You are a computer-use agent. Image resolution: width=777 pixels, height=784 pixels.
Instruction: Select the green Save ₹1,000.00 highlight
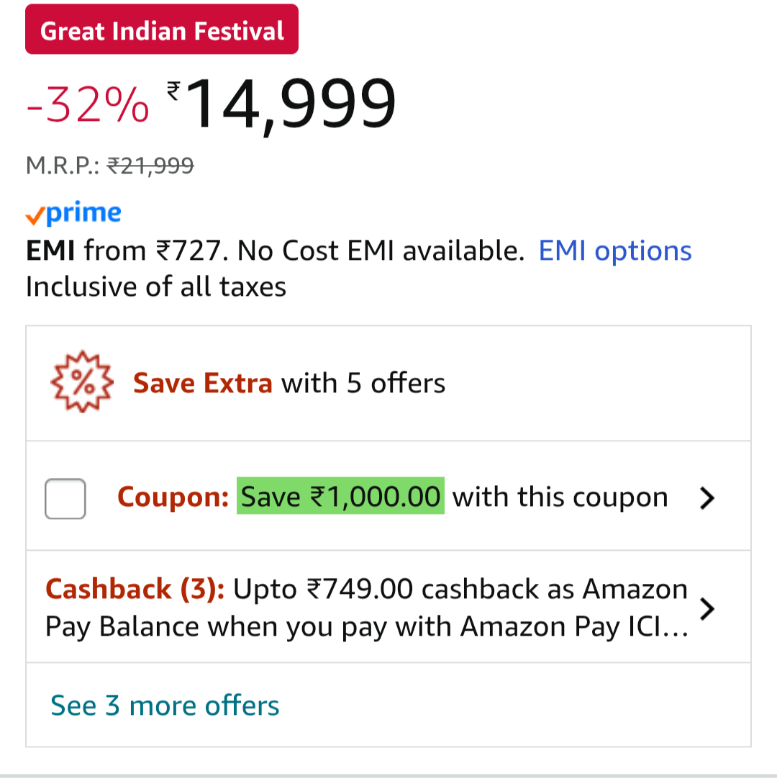(340, 497)
